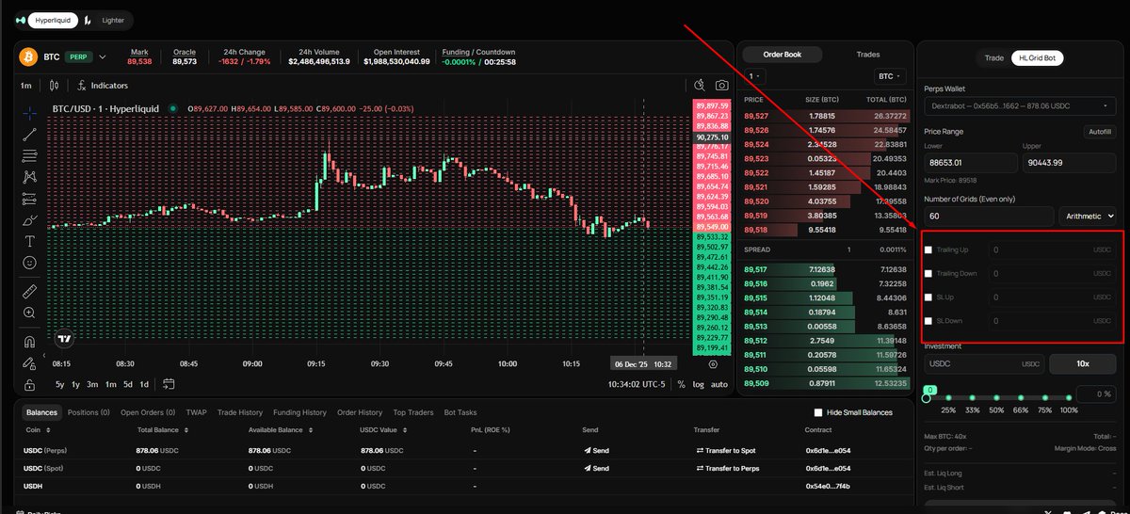The image size is (1130, 514).
Task: Click the Number of Grids input
Action: pyautogui.click(x=989, y=216)
